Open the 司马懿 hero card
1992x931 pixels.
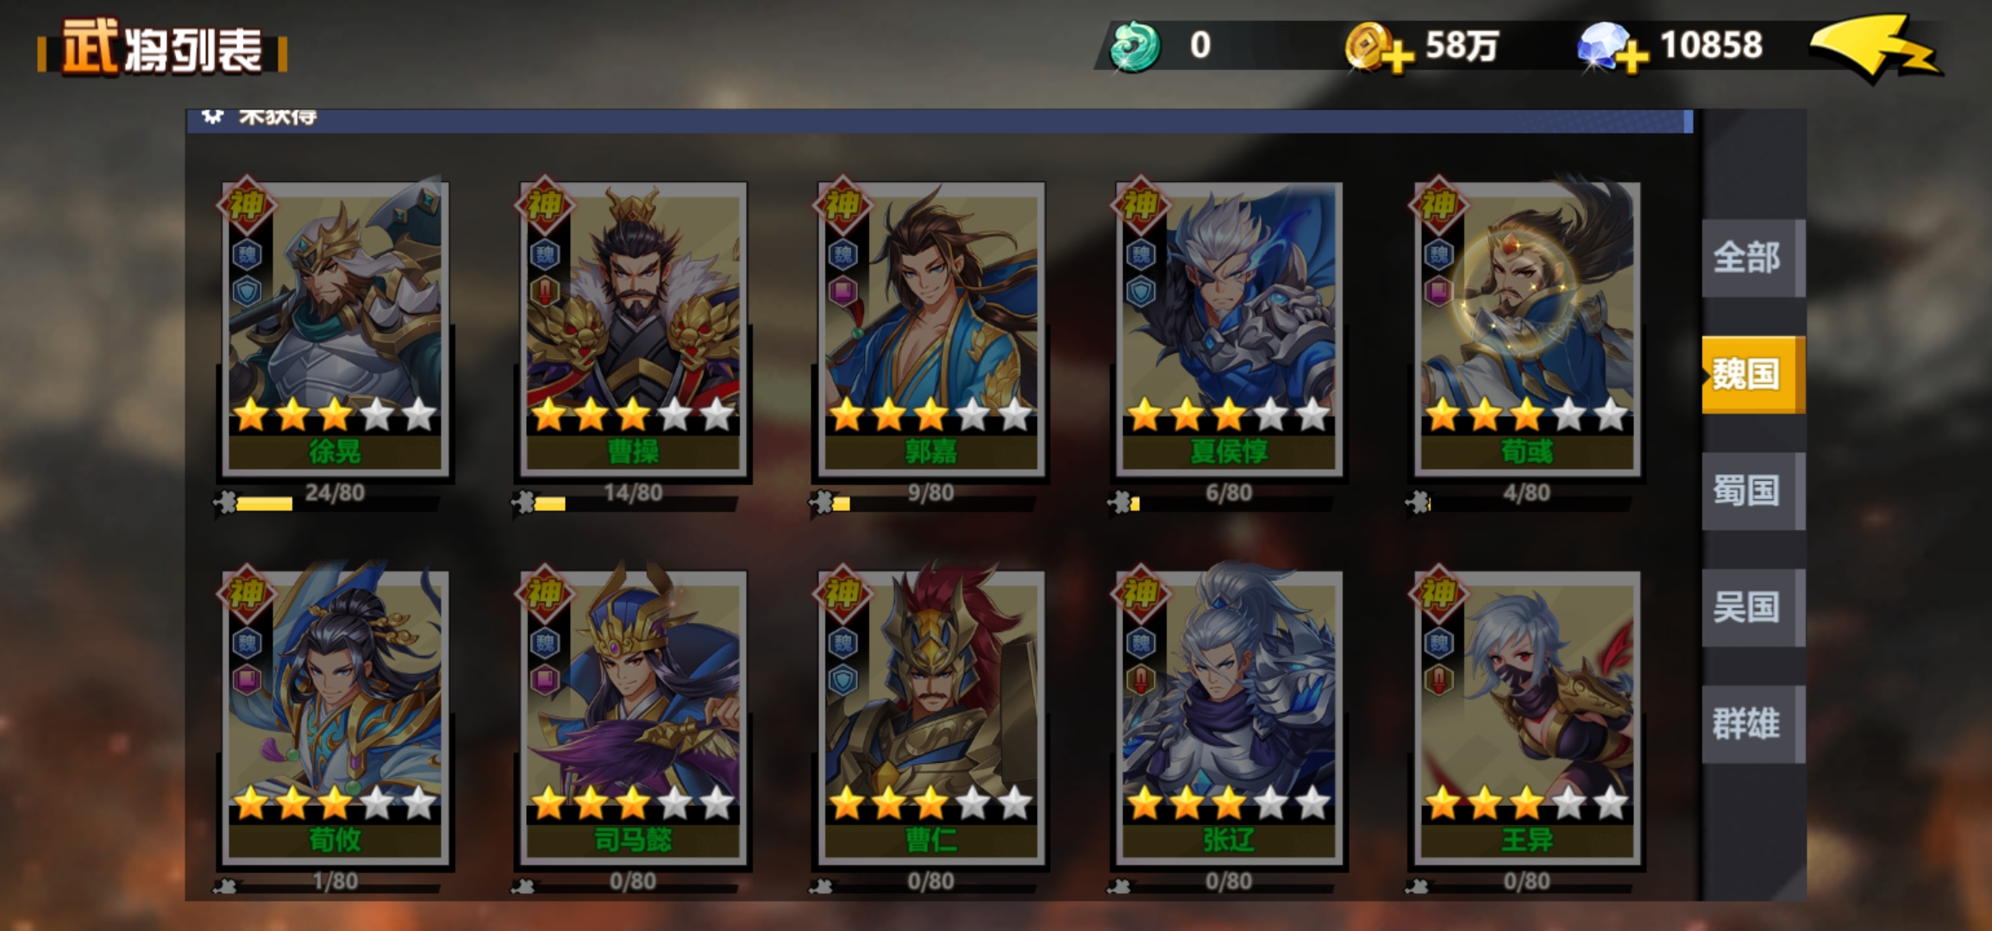[633, 715]
